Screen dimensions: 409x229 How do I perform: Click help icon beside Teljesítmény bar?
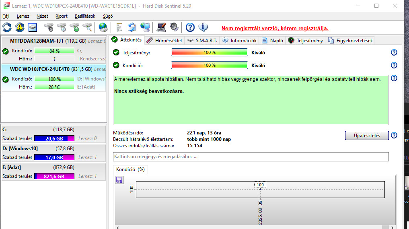click(x=394, y=52)
